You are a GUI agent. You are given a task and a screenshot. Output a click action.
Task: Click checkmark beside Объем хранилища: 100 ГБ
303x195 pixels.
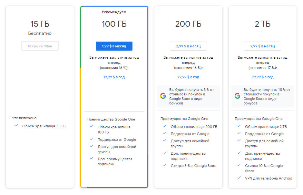click(92, 127)
